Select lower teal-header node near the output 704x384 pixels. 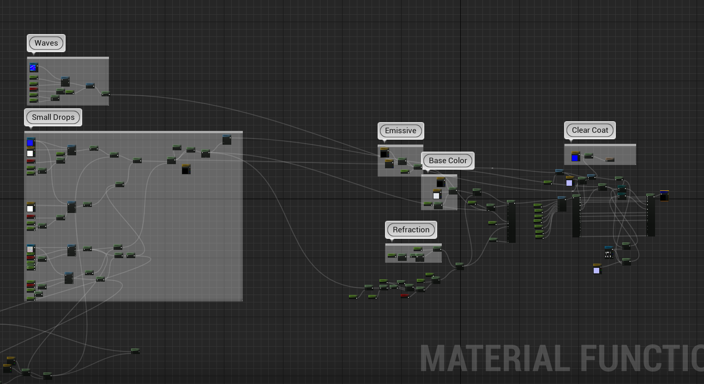(622, 196)
